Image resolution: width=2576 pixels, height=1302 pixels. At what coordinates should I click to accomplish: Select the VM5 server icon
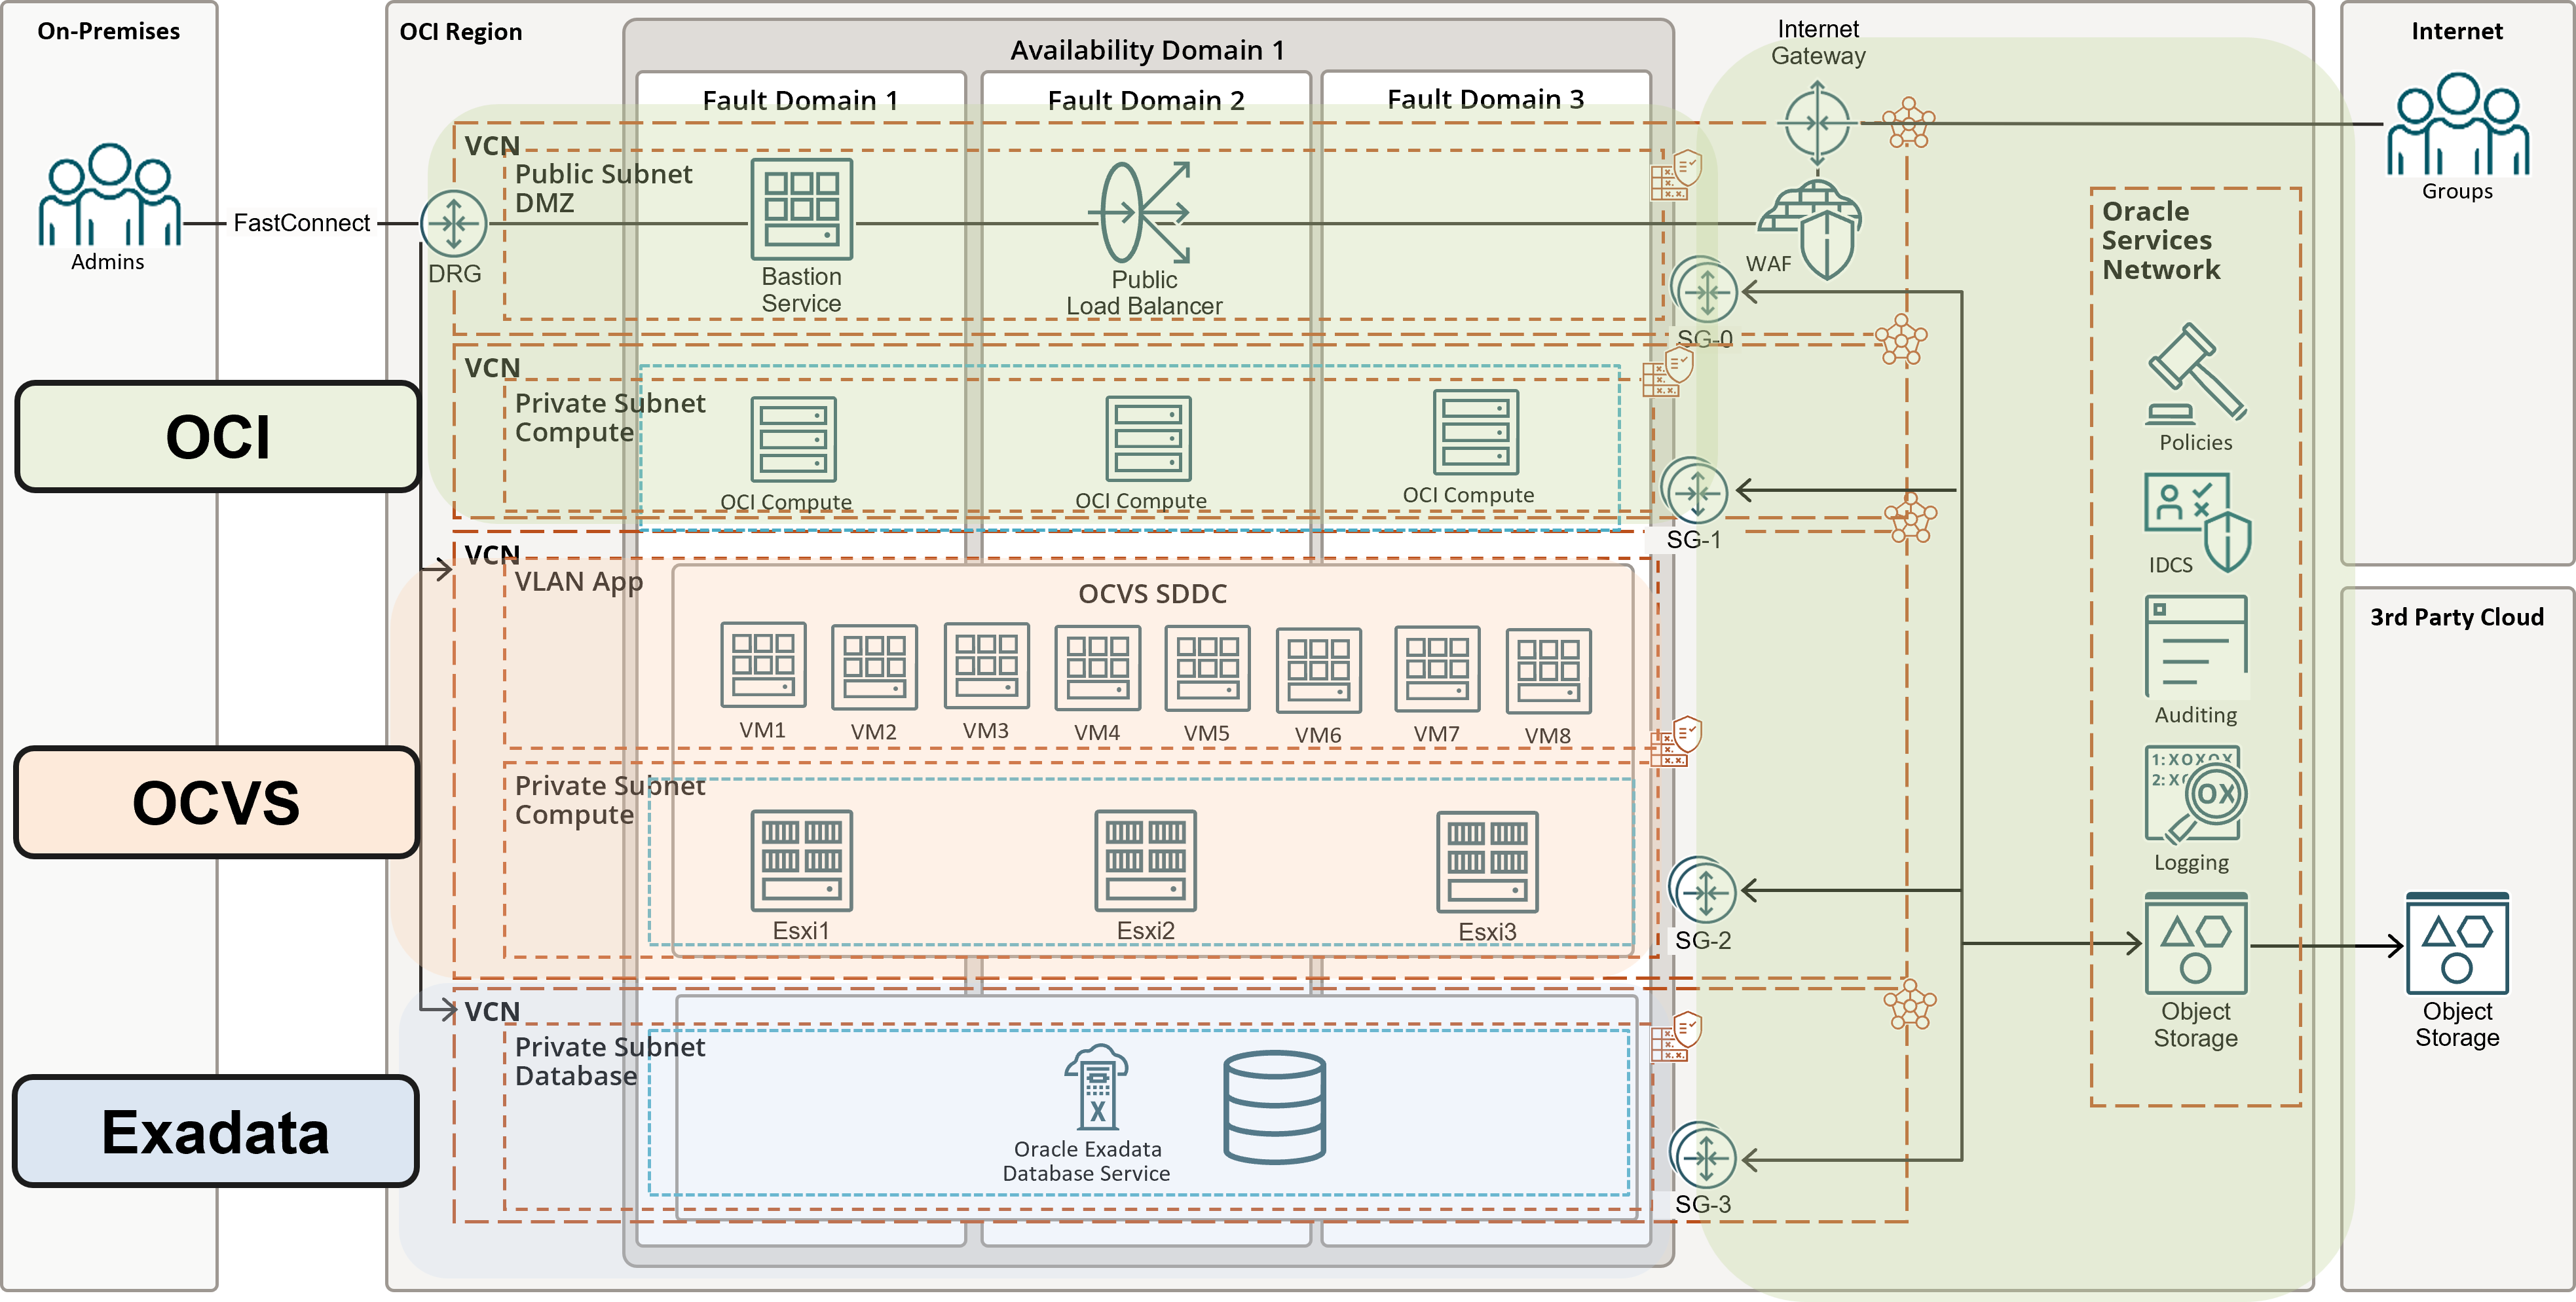coord(1208,668)
